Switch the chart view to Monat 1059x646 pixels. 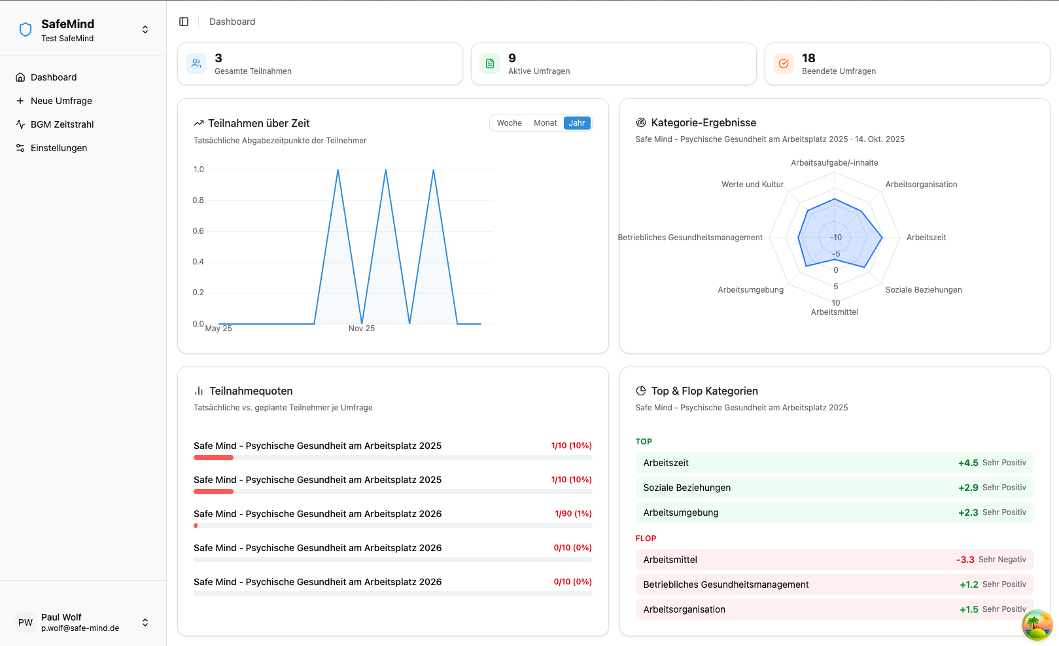(x=545, y=122)
